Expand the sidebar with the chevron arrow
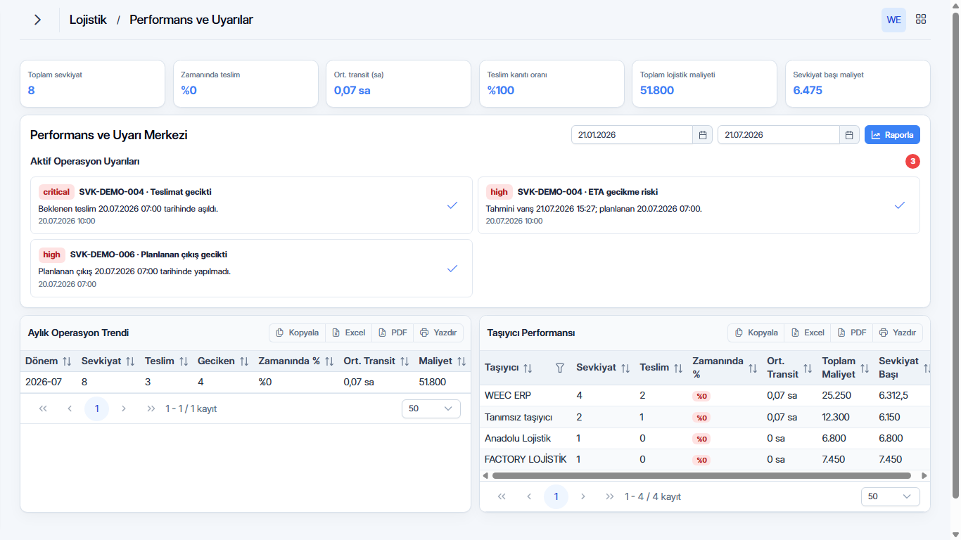Image resolution: width=961 pixels, height=540 pixels. [x=37, y=20]
